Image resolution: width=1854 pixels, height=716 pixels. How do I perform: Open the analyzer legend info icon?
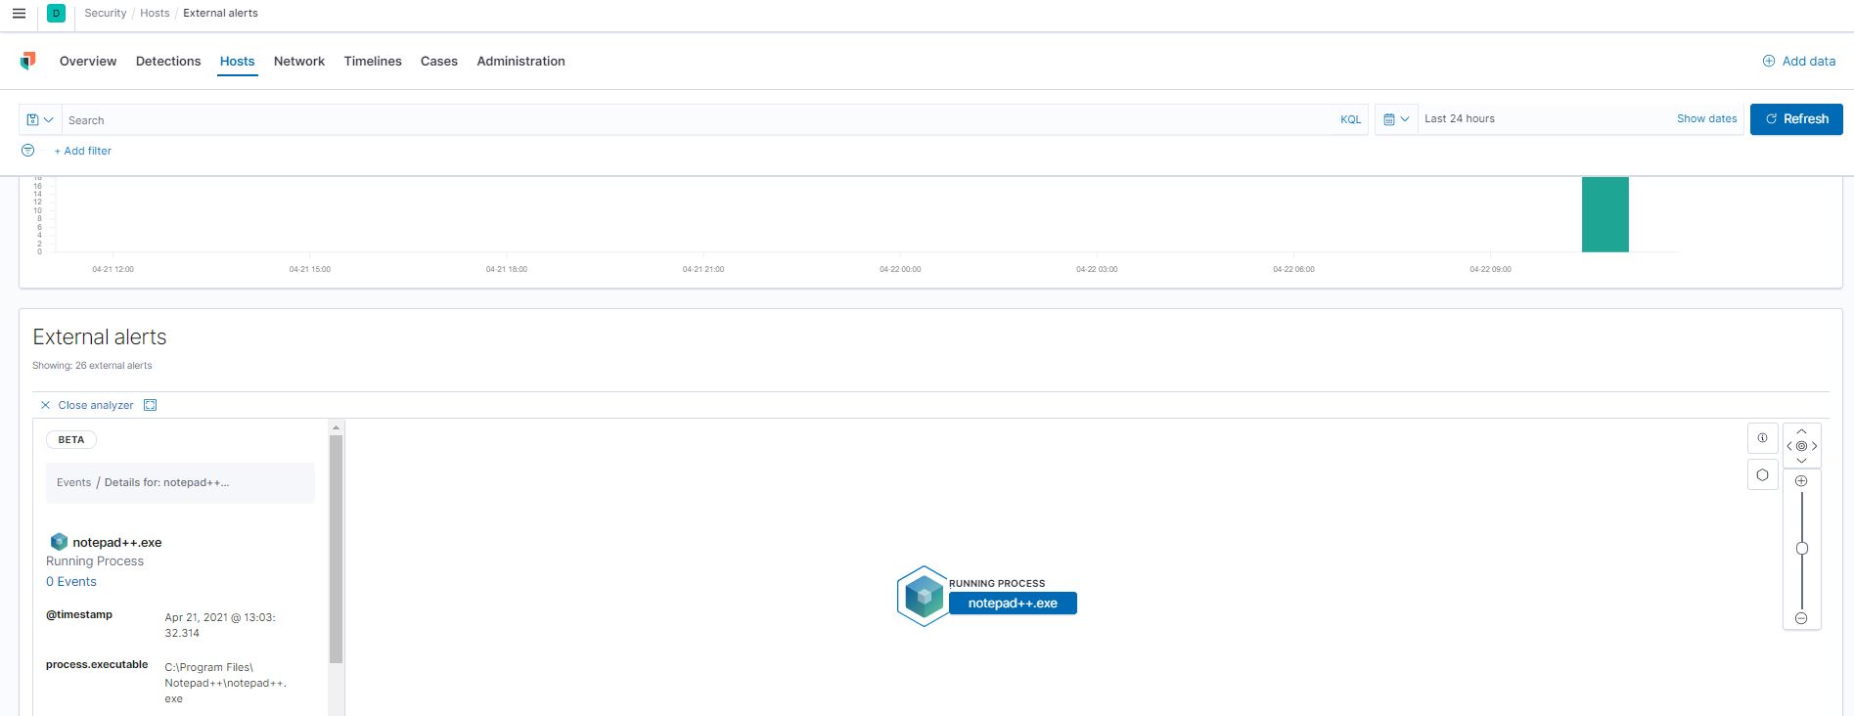coord(1762,438)
